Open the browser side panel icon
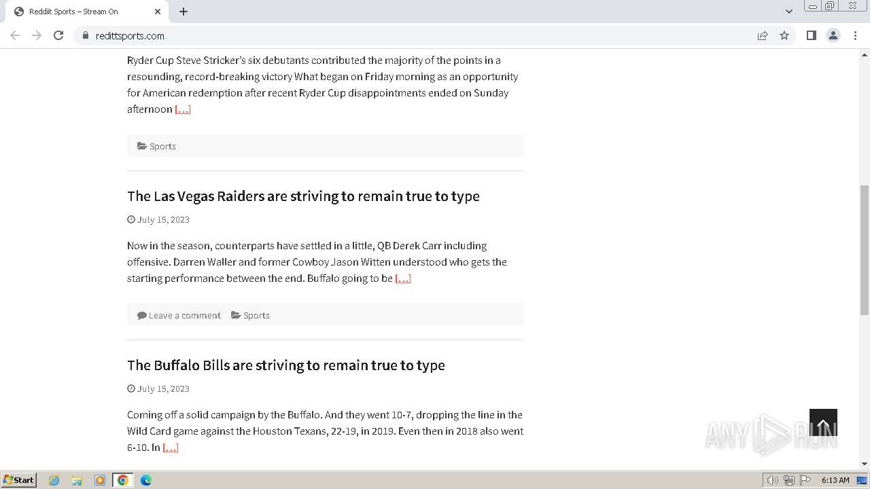Image resolution: width=870 pixels, height=489 pixels. coord(811,35)
